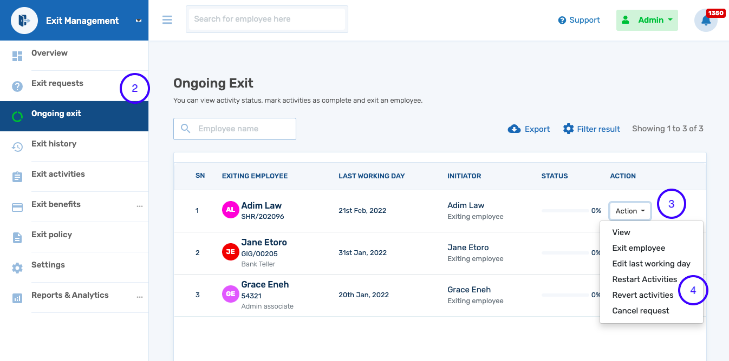Expand the Reports & Analytics ellipsis submenu
The image size is (729, 361).
140,297
